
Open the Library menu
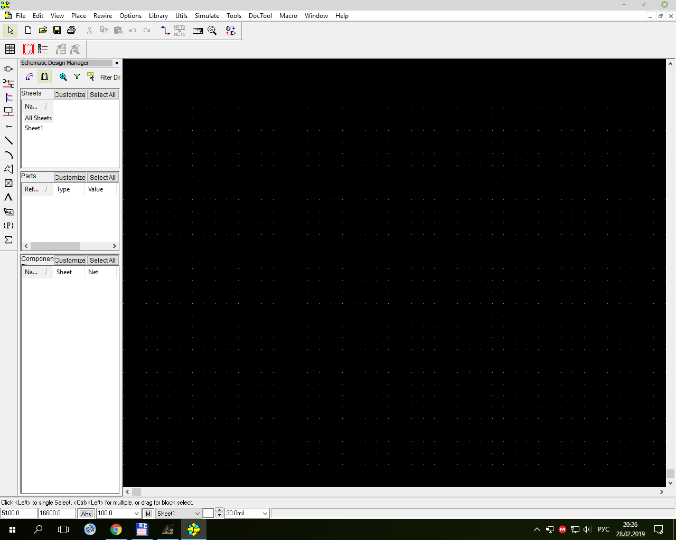(x=158, y=16)
